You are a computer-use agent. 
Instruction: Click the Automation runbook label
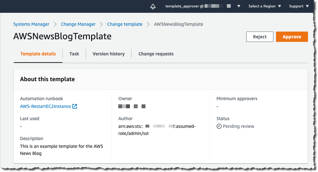coord(41,99)
